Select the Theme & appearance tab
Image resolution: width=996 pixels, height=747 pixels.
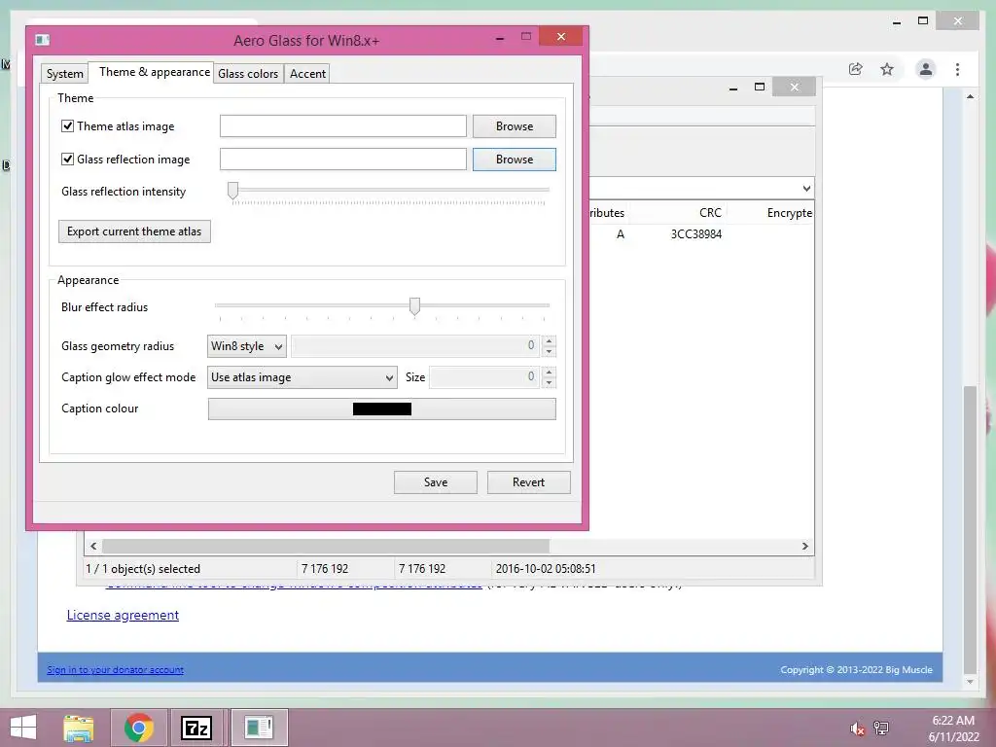click(x=154, y=72)
